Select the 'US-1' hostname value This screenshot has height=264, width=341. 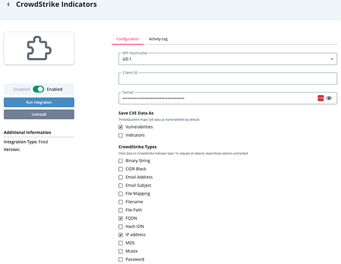click(127, 59)
